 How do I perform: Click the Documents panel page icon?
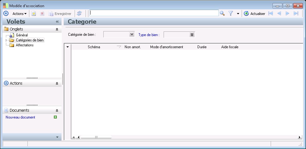click(6, 110)
